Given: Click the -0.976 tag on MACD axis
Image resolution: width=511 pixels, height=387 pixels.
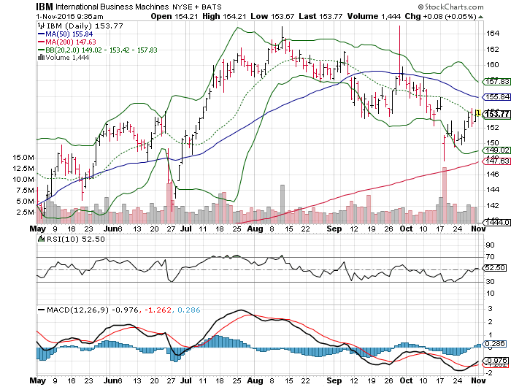Looking at the screenshot, I should [x=496, y=361].
